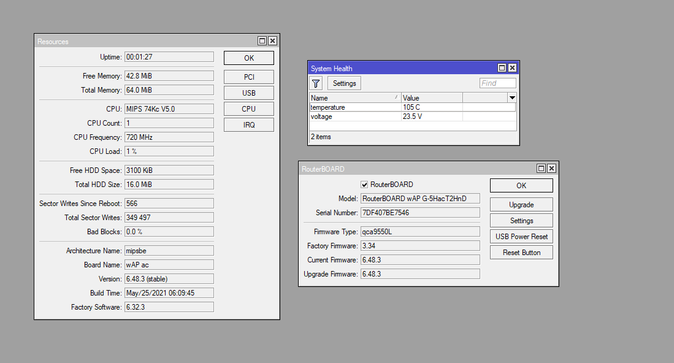Sort by the Name column header

pos(355,98)
